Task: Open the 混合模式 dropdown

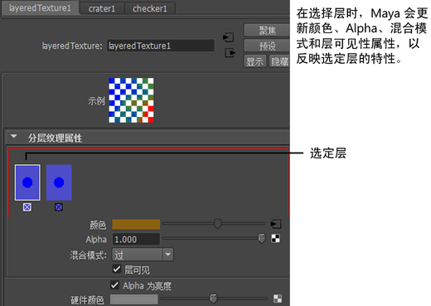Action: coord(143,255)
